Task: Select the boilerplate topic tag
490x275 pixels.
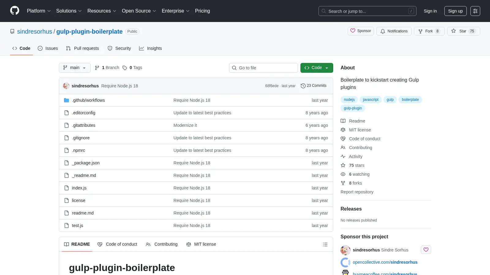Action: click(410, 100)
